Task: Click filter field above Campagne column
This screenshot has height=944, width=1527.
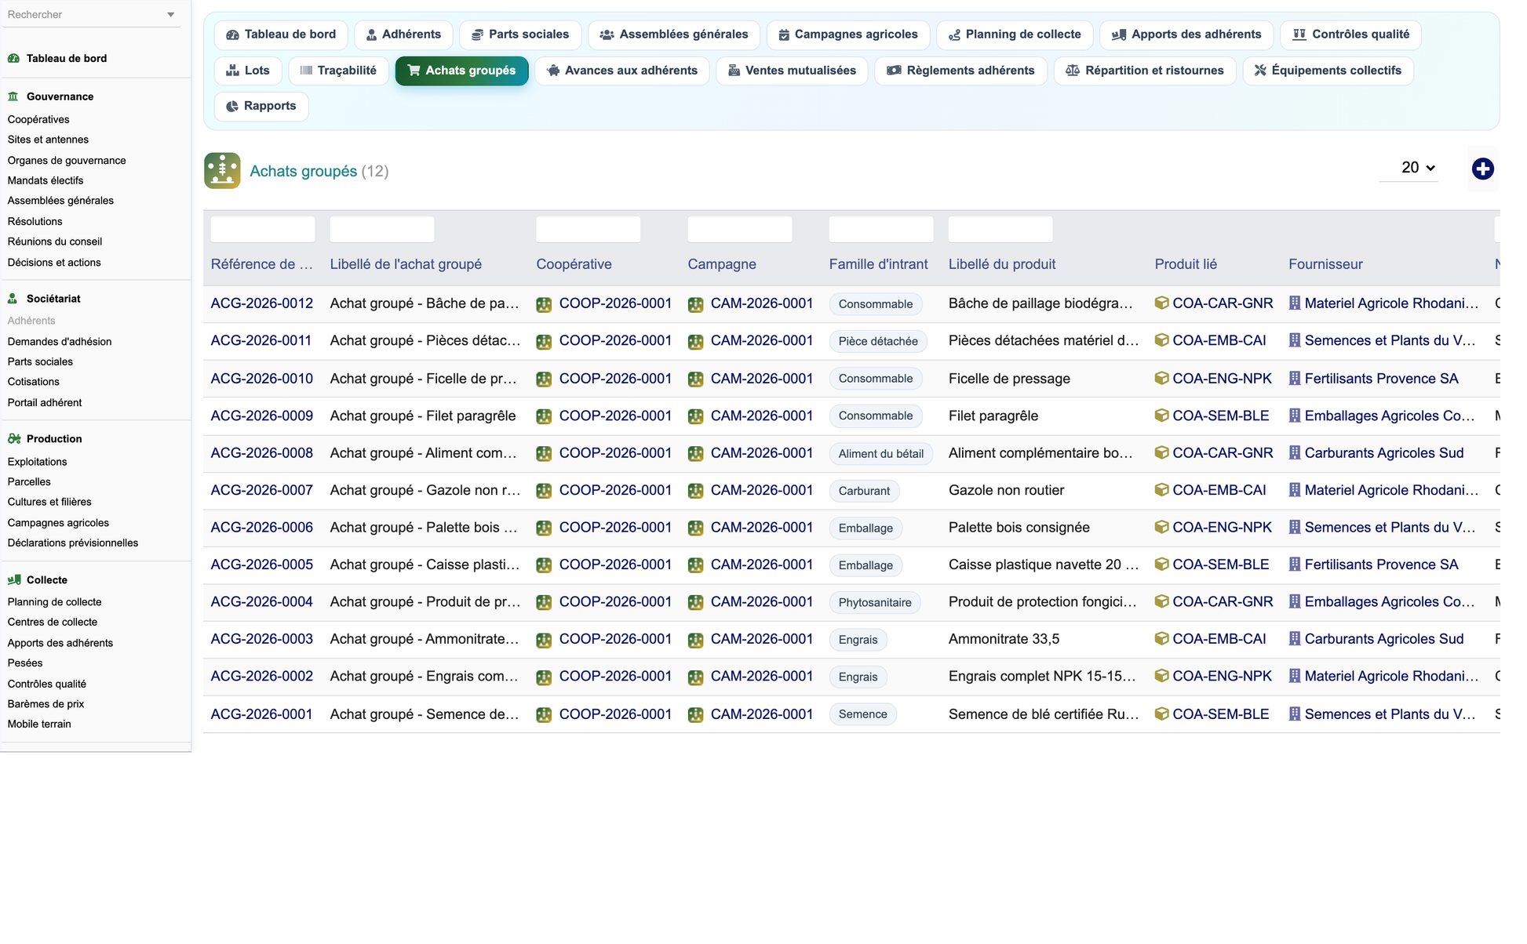Action: point(740,229)
